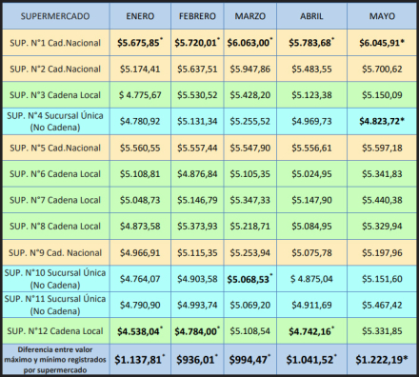Click the value $5.347,33

[x=250, y=200]
